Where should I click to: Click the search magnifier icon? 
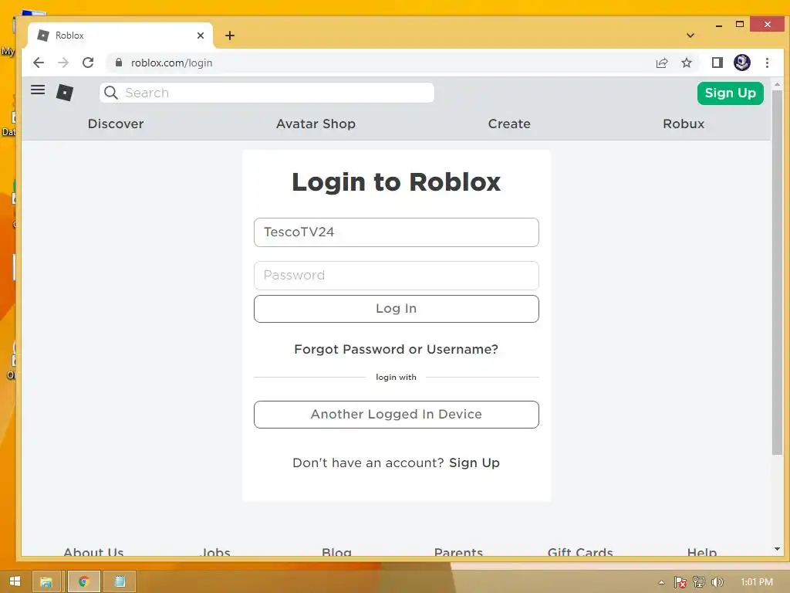click(x=111, y=93)
